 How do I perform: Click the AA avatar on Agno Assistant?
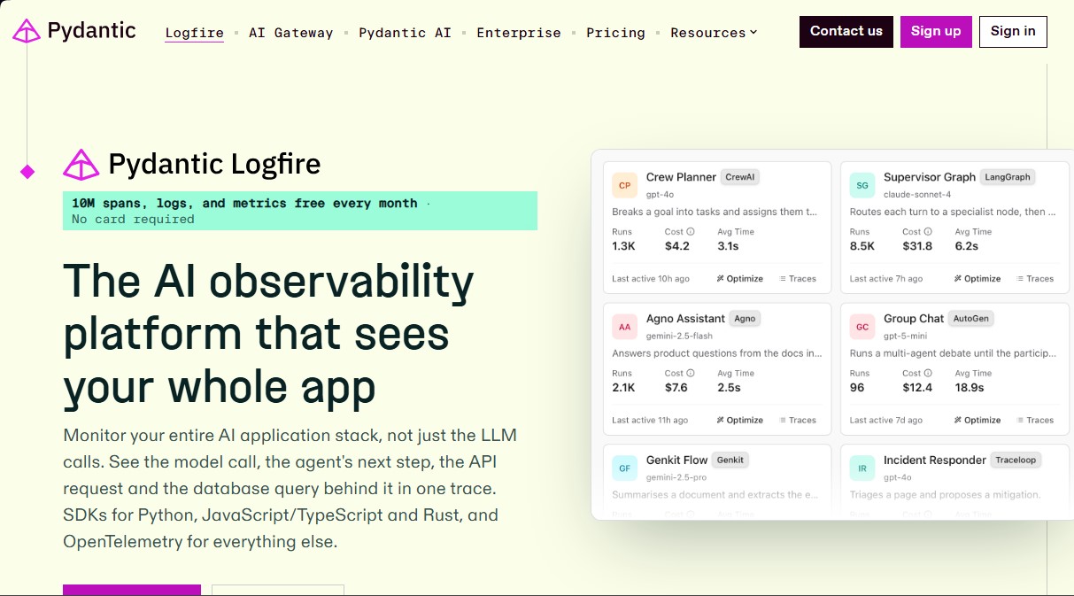coord(625,327)
